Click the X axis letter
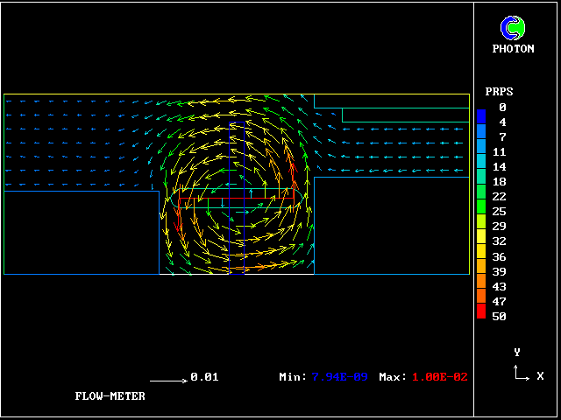The width and height of the screenshot is (561, 420). pyautogui.click(x=540, y=375)
